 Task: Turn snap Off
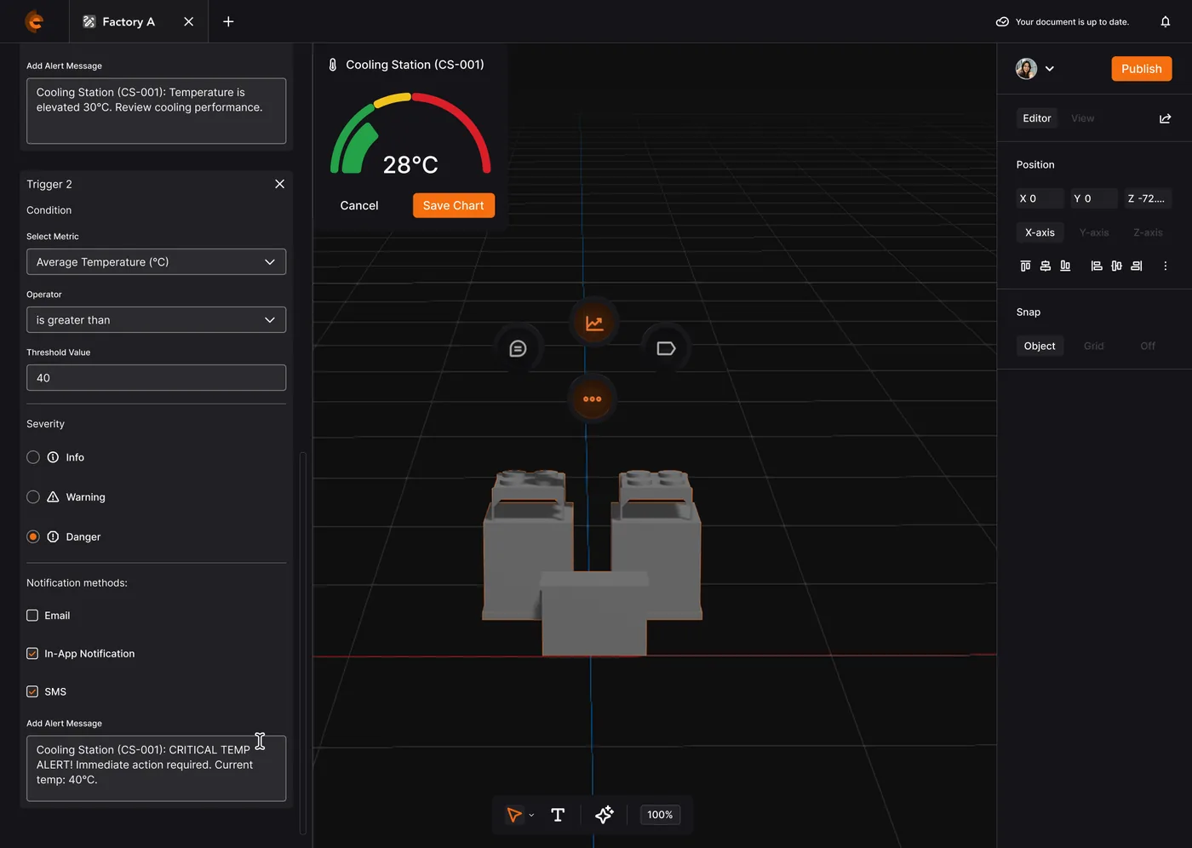coord(1148,346)
